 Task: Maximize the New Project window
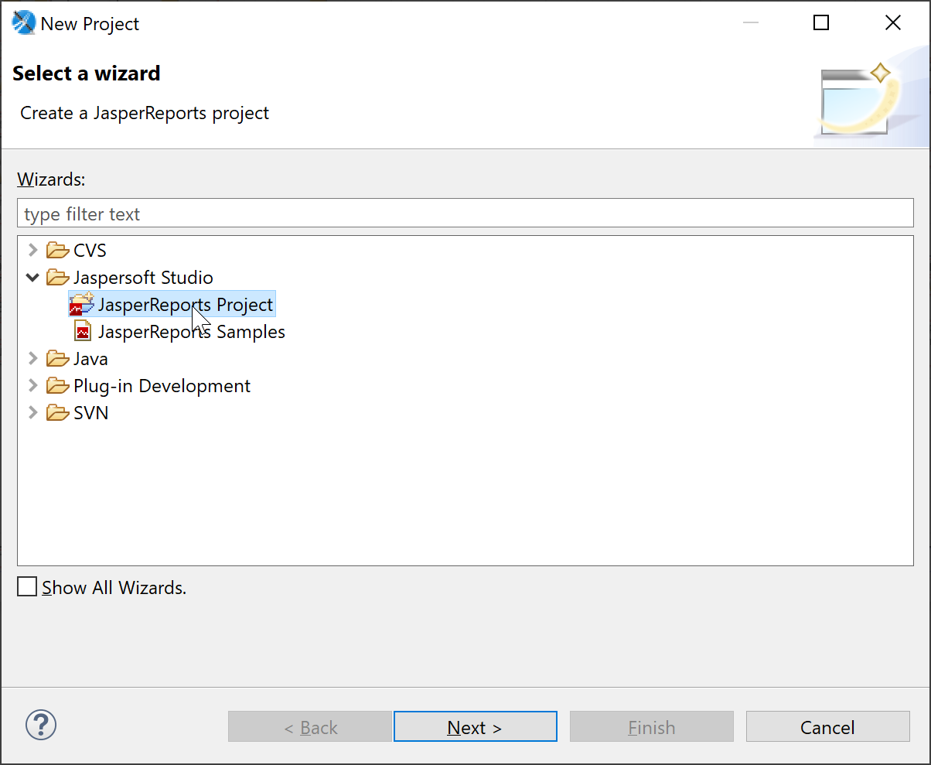(x=821, y=23)
